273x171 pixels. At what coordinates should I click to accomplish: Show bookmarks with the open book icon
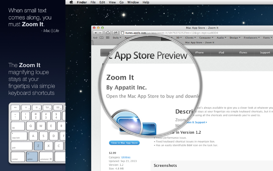(x=101, y=38)
